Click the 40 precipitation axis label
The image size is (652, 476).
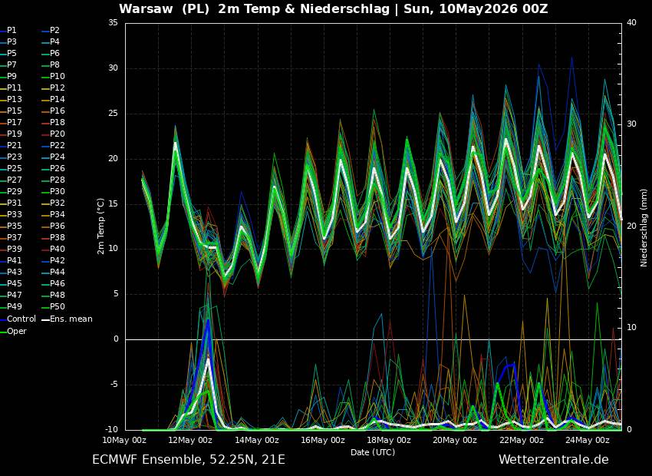coord(631,23)
